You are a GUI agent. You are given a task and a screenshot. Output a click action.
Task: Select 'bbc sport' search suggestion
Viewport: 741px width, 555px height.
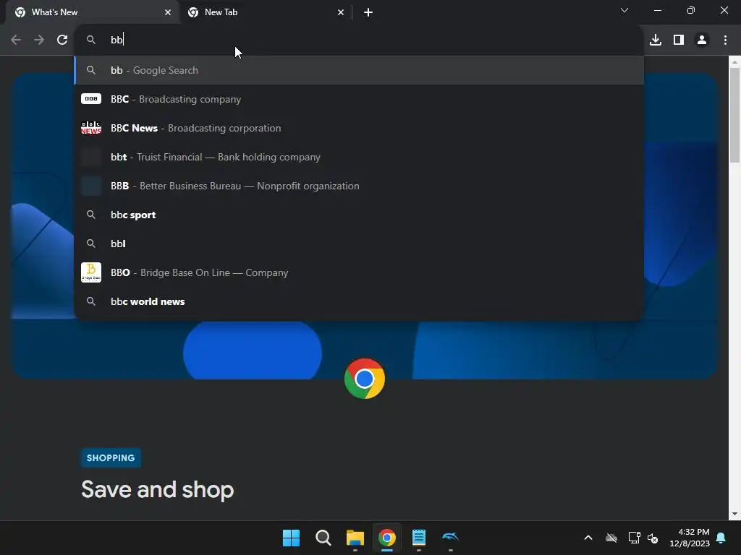pyautogui.click(x=359, y=215)
